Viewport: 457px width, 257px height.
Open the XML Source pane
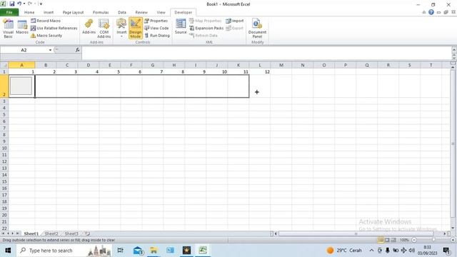181,27
